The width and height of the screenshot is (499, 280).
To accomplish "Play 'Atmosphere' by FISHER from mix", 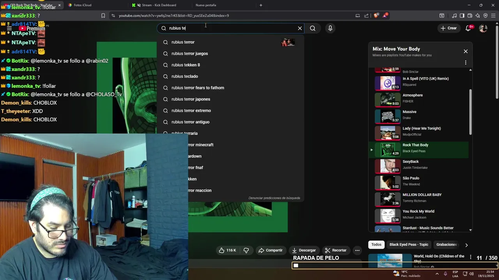I will (x=418, y=100).
